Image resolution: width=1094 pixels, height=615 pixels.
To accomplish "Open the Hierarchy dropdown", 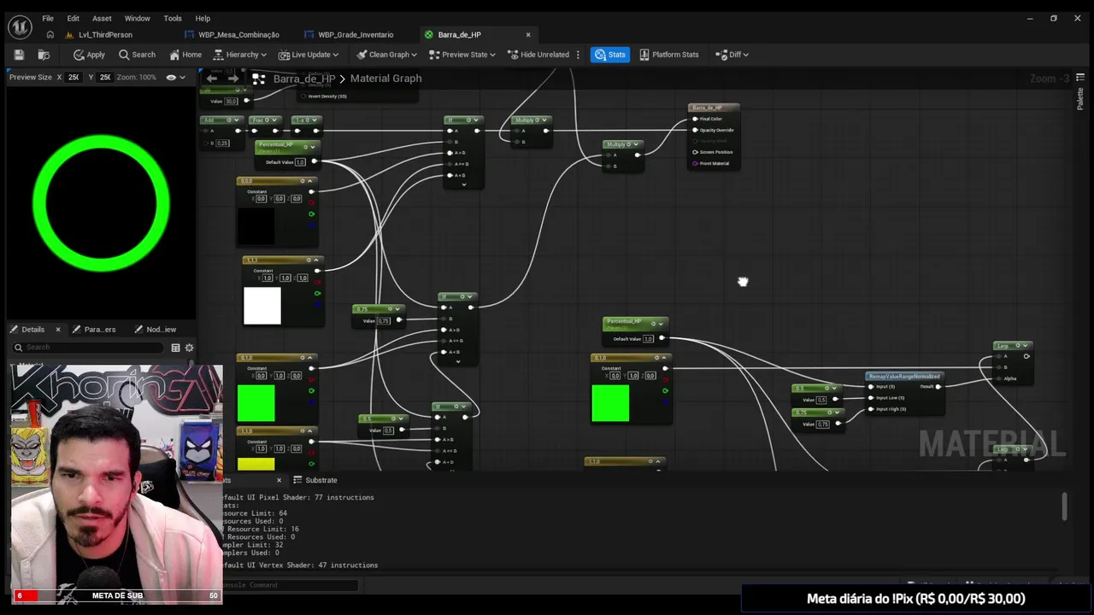I will click(x=240, y=55).
